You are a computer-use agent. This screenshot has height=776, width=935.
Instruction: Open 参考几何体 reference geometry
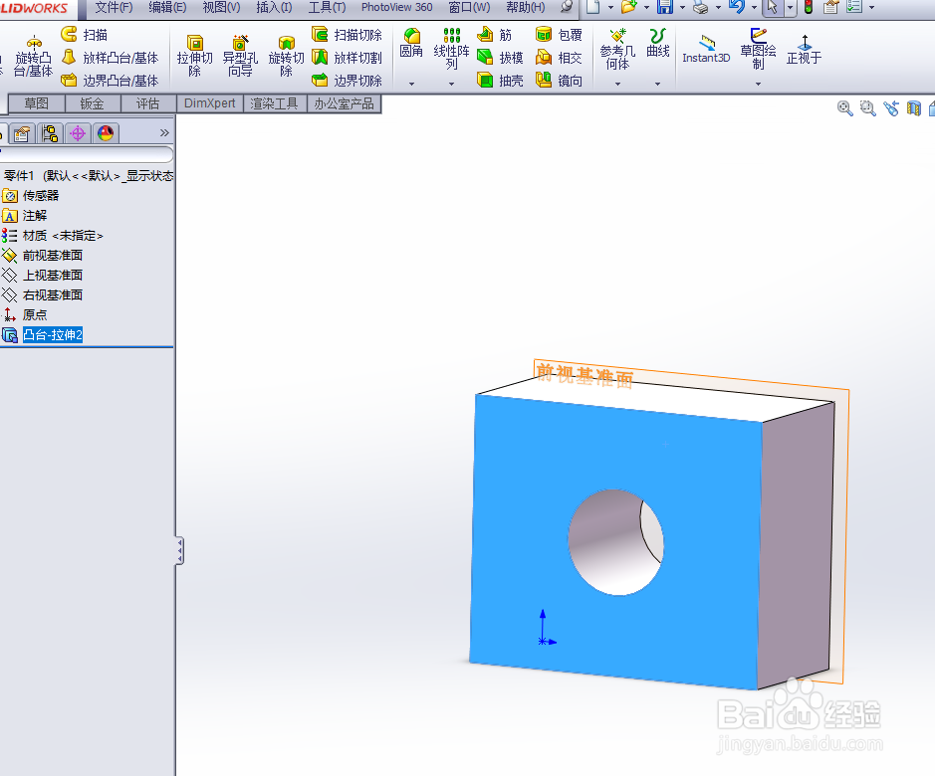point(617,49)
